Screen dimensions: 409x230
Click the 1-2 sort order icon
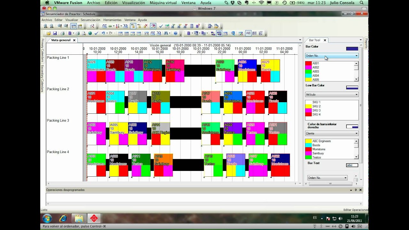(117, 26)
